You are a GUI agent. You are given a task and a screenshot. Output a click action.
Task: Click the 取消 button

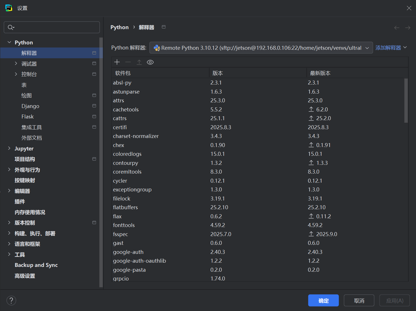(x=359, y=301)
